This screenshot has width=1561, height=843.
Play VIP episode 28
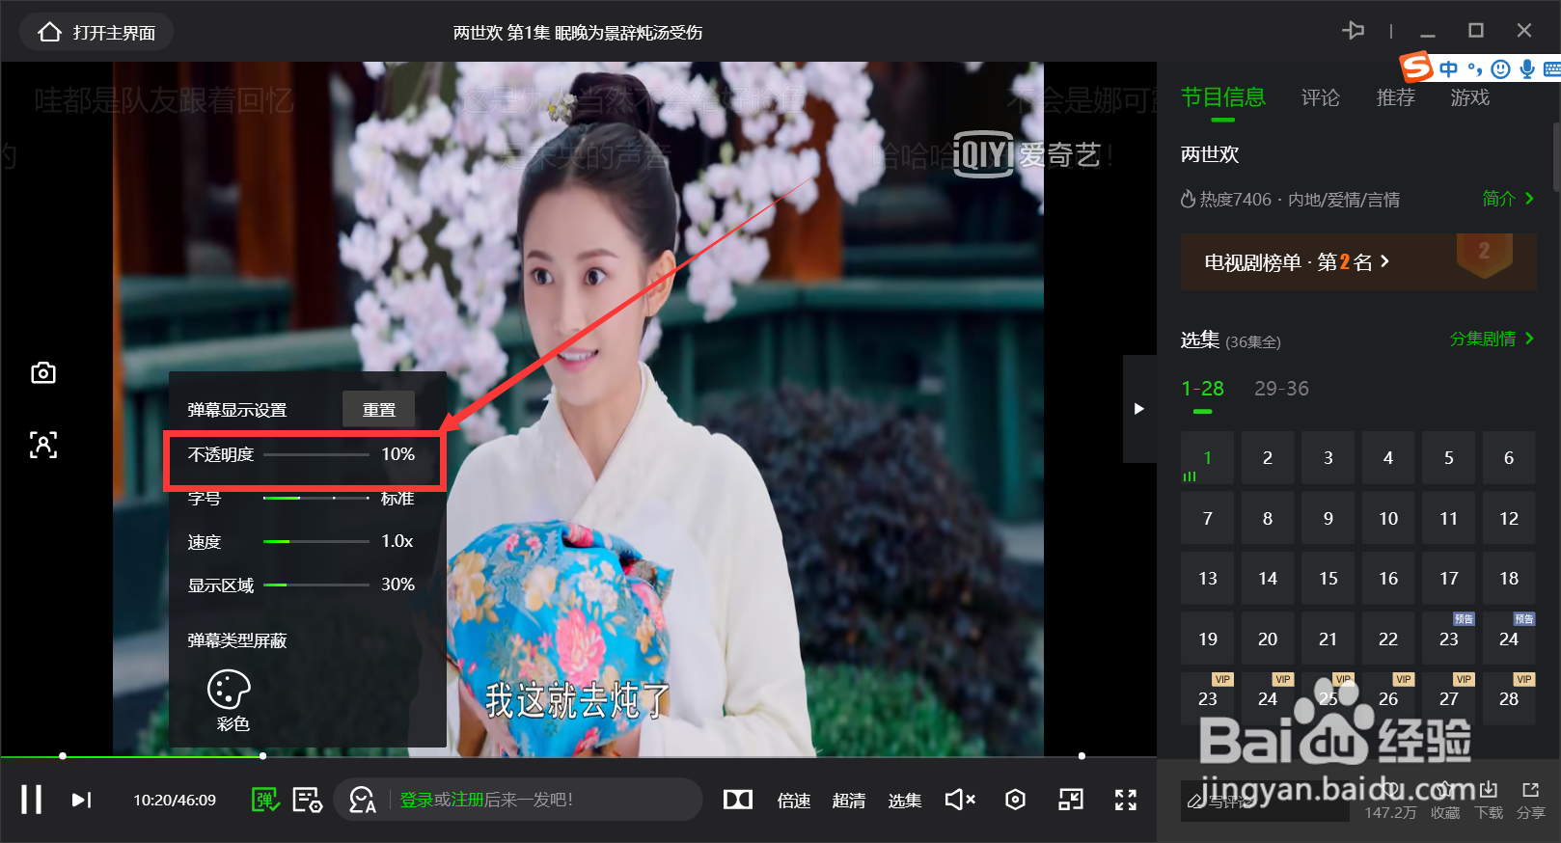pyautogui.click(x=1509, y=699)
